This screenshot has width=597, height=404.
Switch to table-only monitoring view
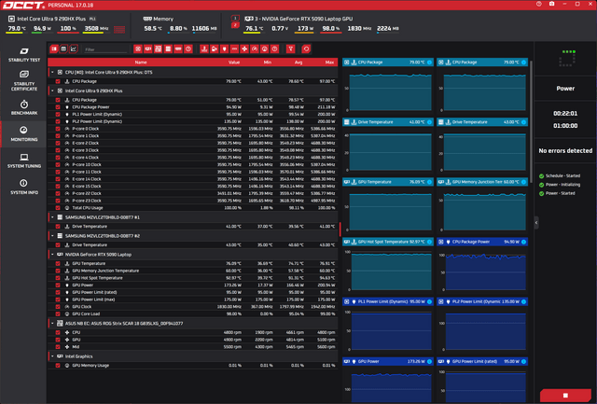pyautogui.click(x=63, y=49)
